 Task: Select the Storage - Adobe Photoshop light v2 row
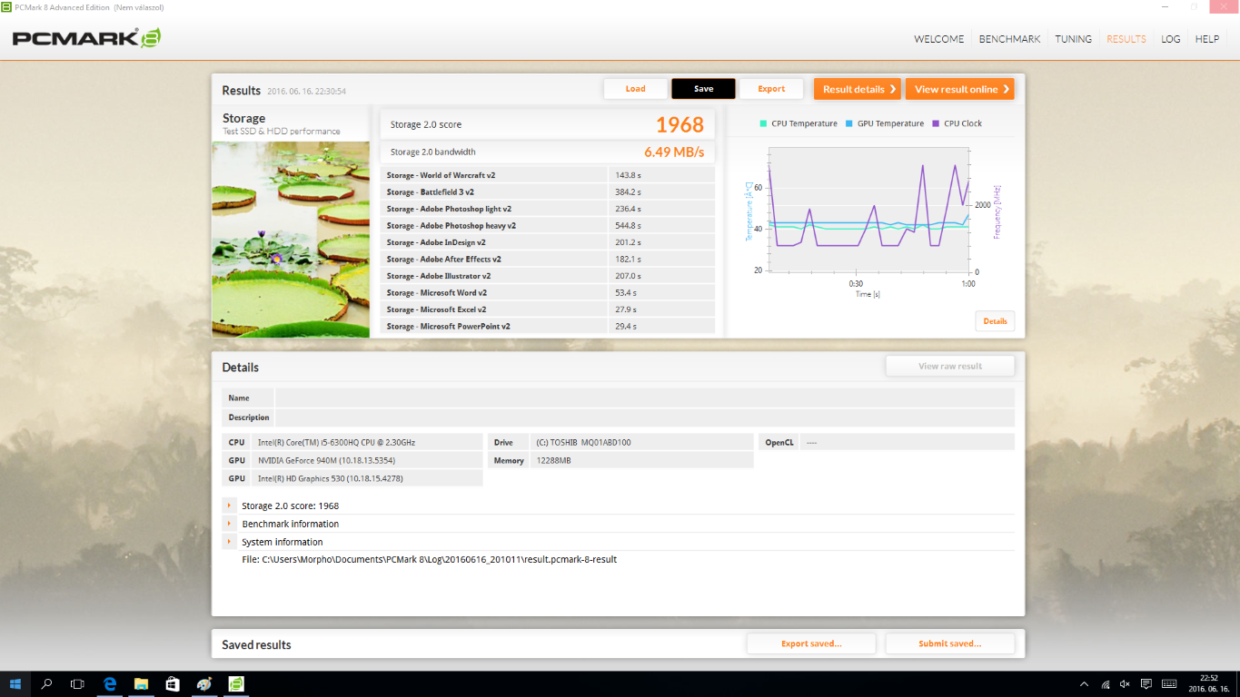548,209
